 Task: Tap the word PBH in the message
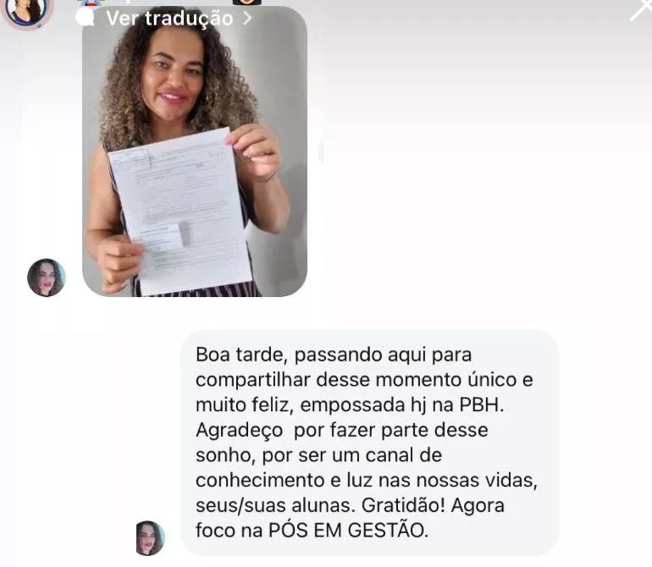point(482,405)
